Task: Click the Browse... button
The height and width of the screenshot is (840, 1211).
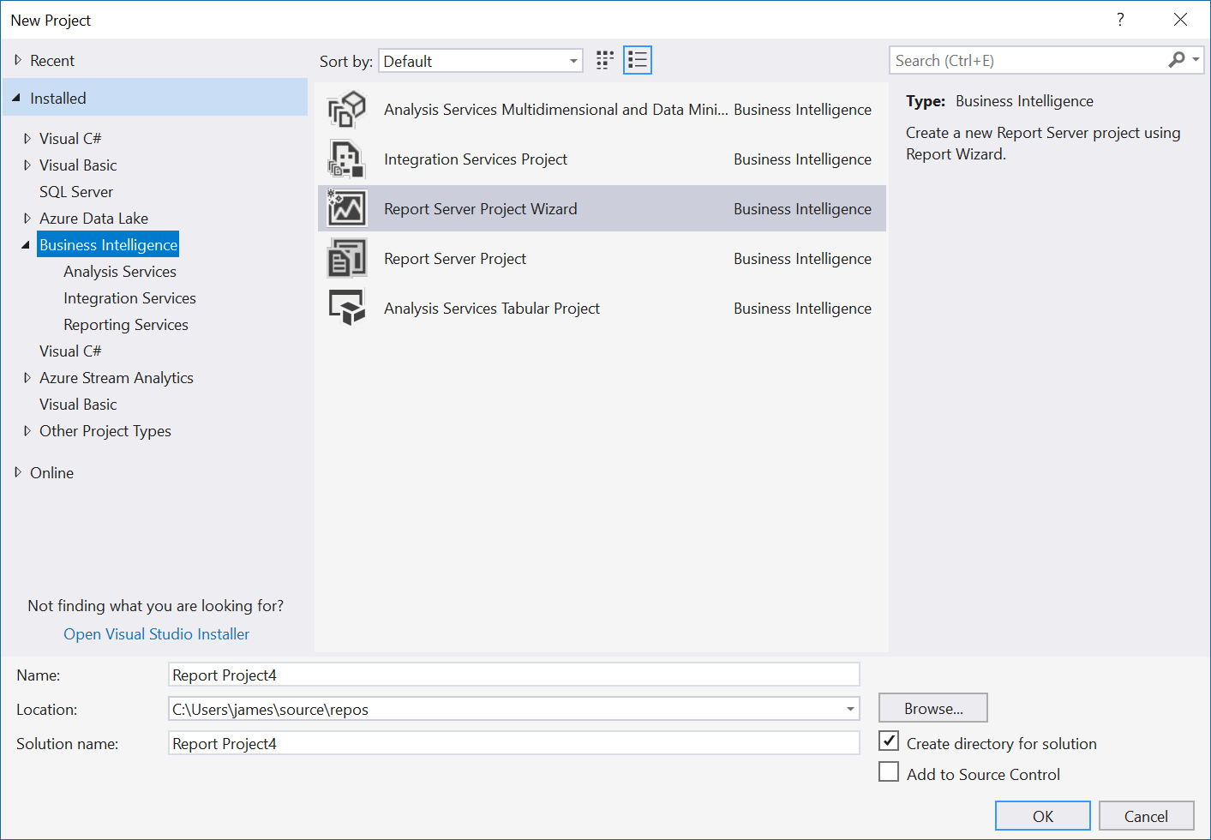Action: [933, 708]
